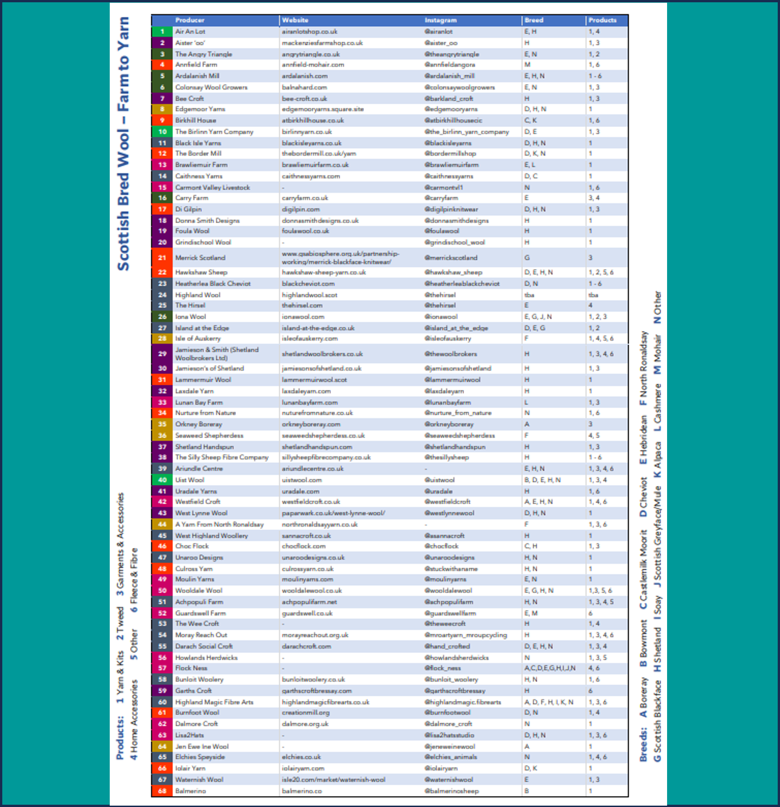Click the green row number 1 cell
Image resolution: width=780 pixels, height=807 pixels.
pyautogui.click(x=162, y=31)
